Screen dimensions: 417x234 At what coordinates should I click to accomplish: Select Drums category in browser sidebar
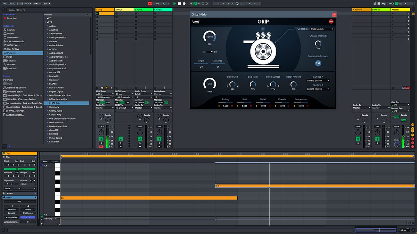coord(11,34)
